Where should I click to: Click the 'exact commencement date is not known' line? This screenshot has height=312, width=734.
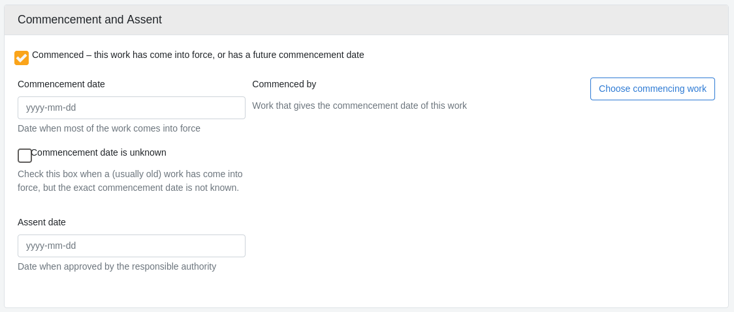128,188
